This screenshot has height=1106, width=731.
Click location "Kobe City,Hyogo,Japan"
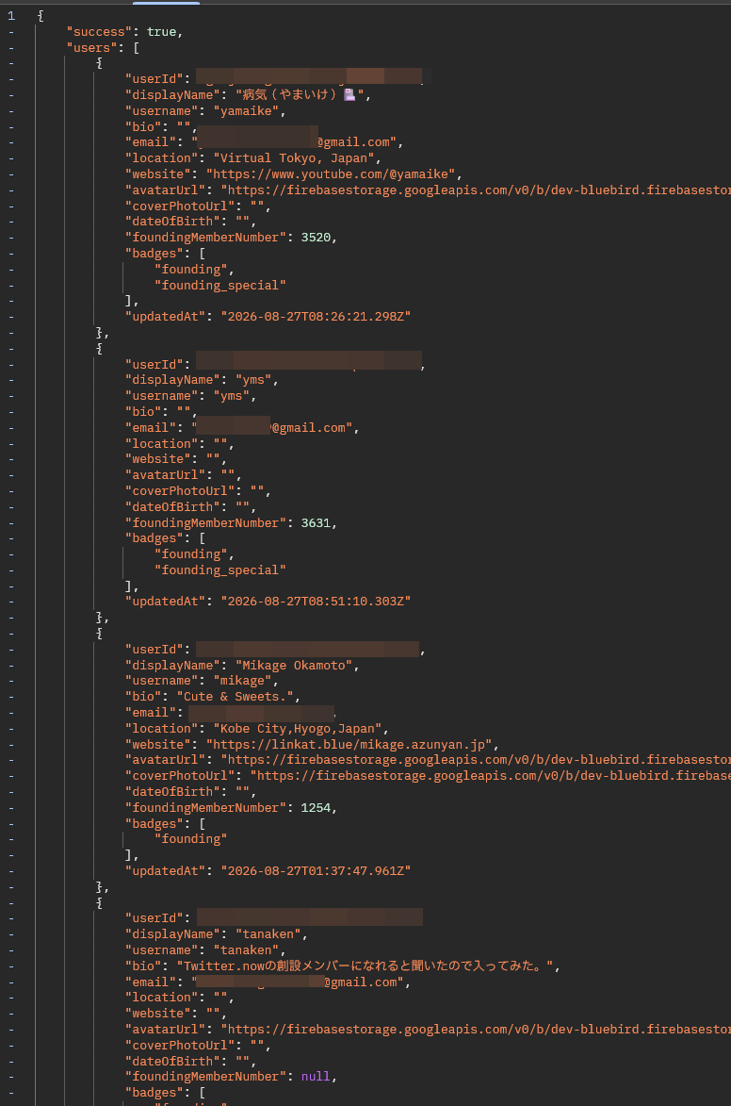[298, 729]
